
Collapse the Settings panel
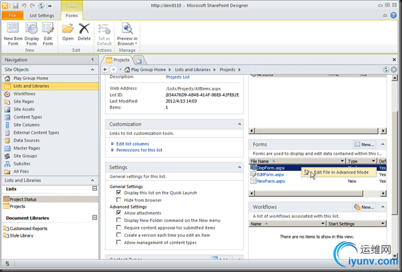(240, 167)
